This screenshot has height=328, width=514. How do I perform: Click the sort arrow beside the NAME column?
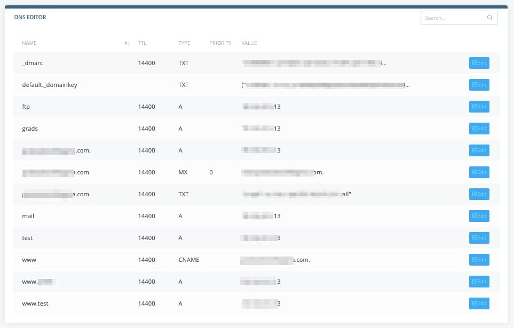point(126,43)
